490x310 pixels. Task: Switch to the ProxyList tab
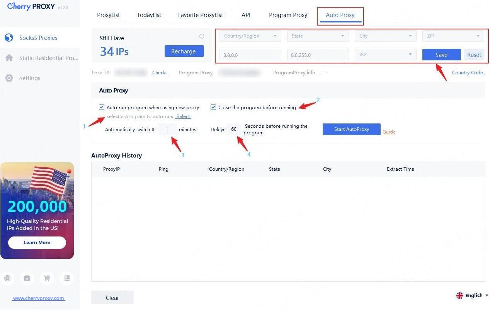click(x=108, y=15)
